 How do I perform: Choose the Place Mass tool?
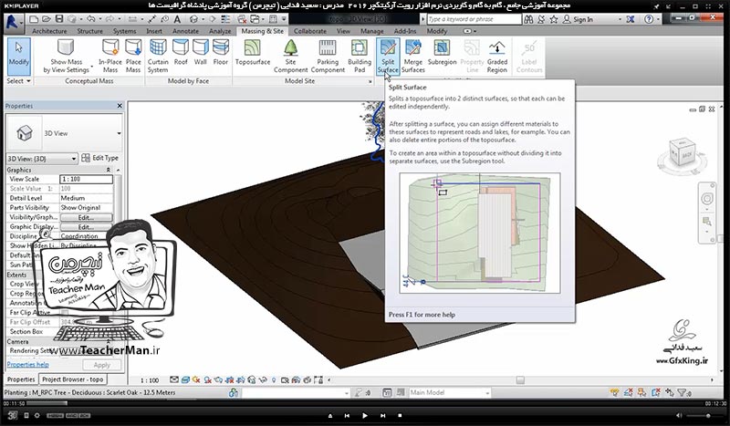click(x=133, y=56)
